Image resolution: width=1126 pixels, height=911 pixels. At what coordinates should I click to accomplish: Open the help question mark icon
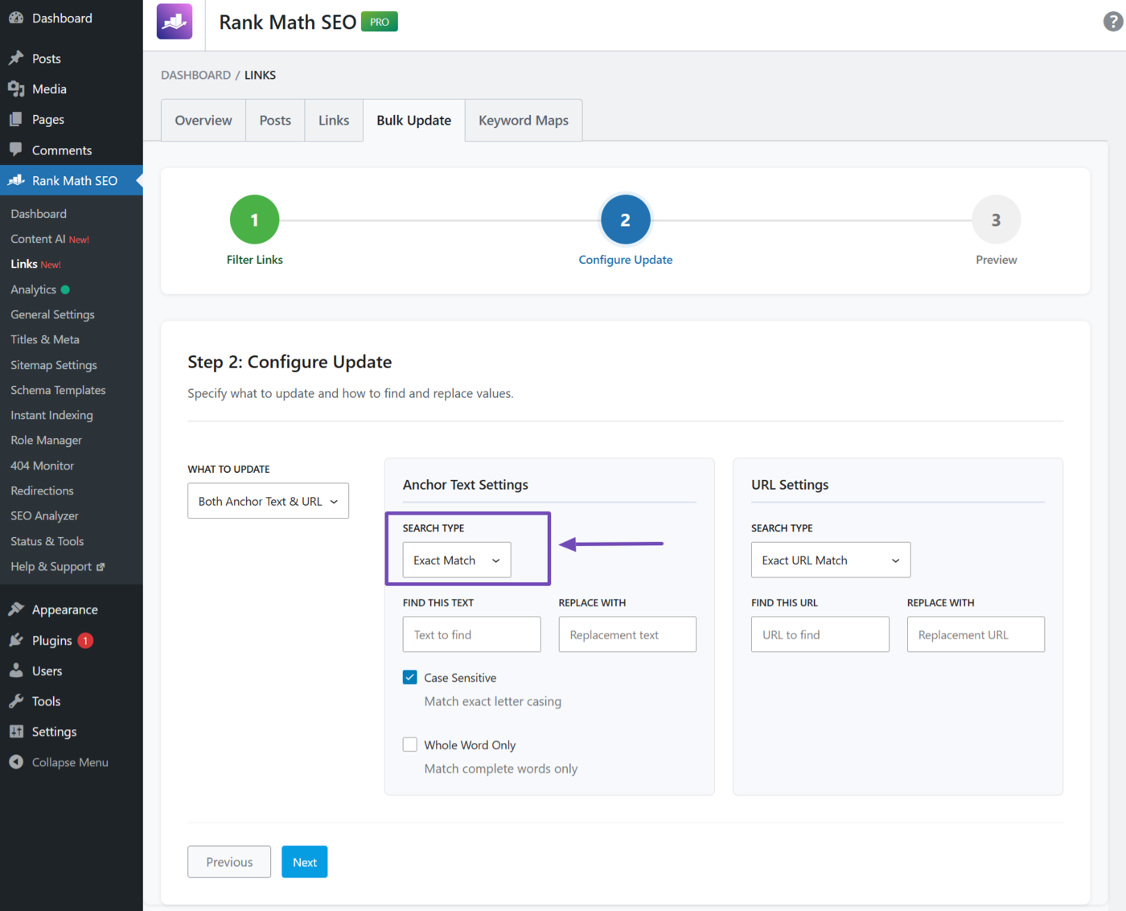tap(1112, 22)
